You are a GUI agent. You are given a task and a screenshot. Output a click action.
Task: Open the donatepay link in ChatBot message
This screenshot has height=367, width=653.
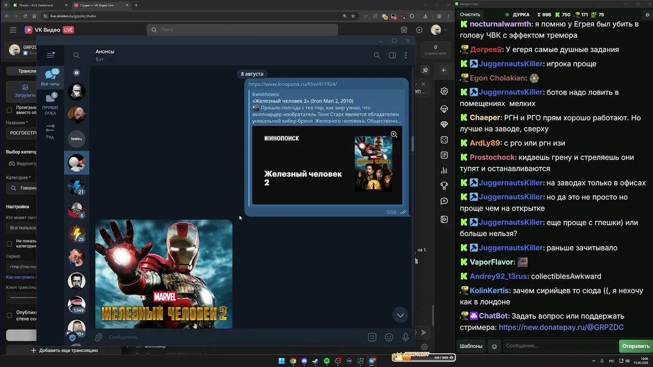(x=561, y=327)
